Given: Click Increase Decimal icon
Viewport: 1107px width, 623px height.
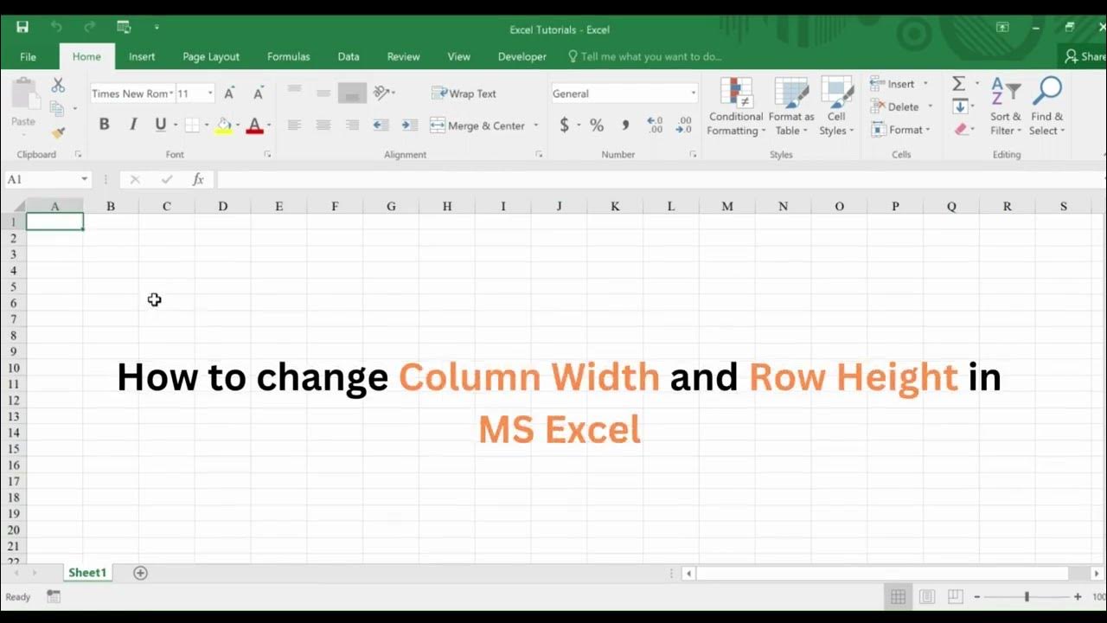Looking at the screenshot, I should (655, 125).
